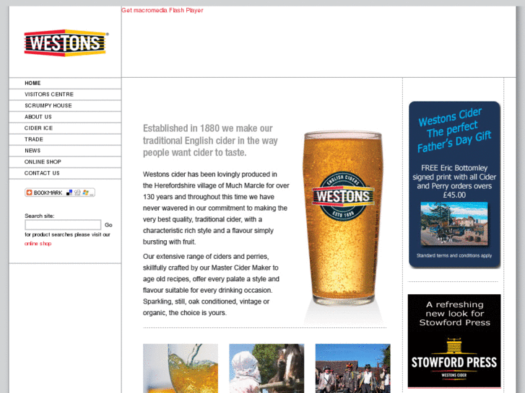This screenshot has width=525, height=393.
Task: Click 'Standard terms and conditions apply' text
Action: pyautogui.click(x=454, y=255)
